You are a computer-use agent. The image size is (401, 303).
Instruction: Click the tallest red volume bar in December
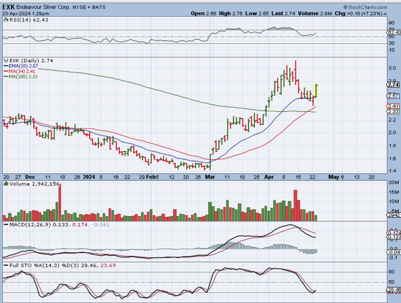click(x=60, y=202)
